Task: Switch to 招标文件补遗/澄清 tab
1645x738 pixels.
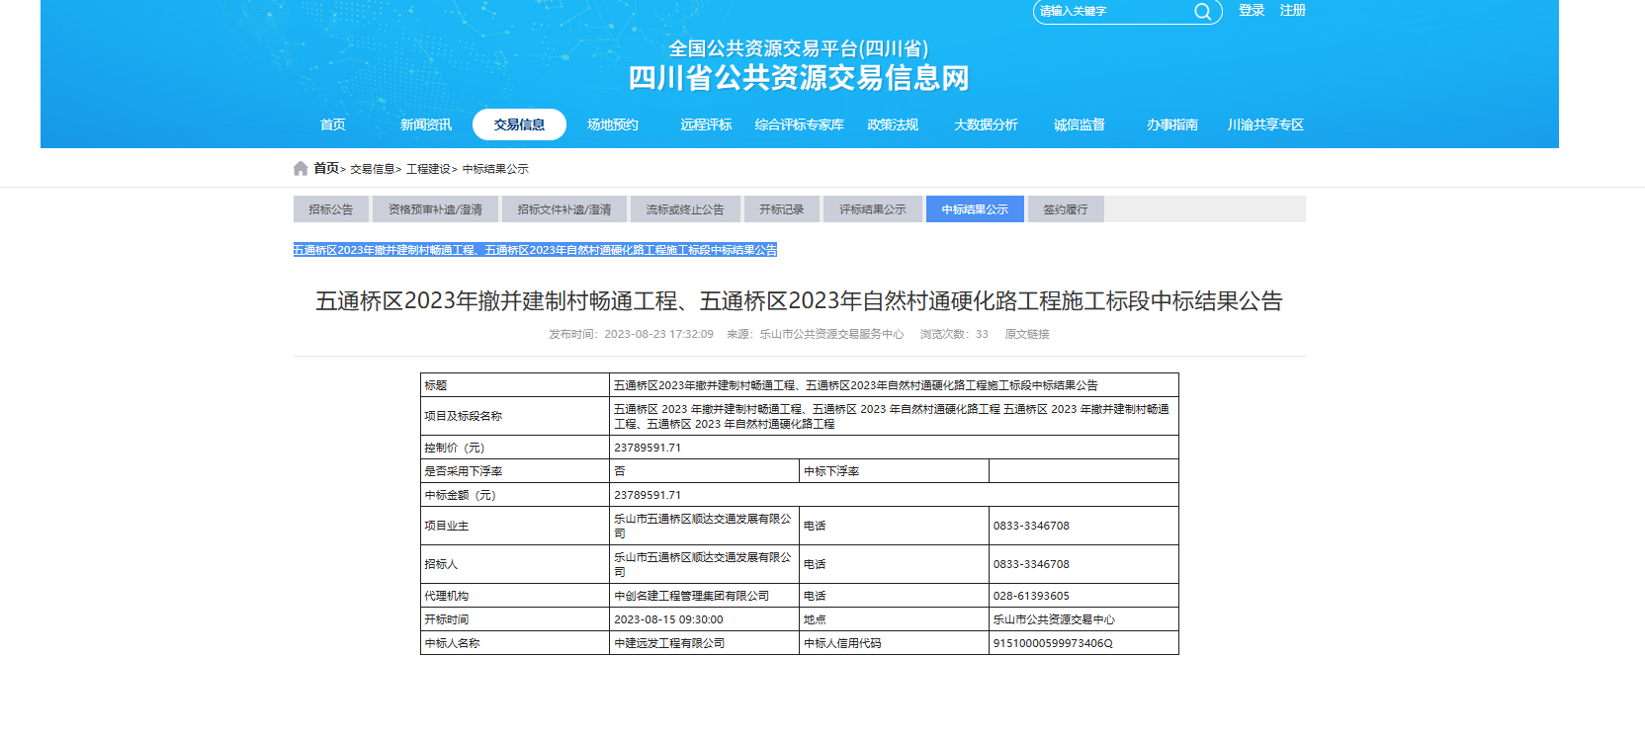Action: tap(564, 209)
